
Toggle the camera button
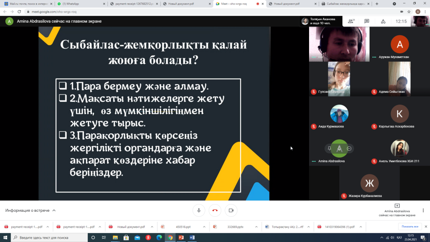pos(231,210)
